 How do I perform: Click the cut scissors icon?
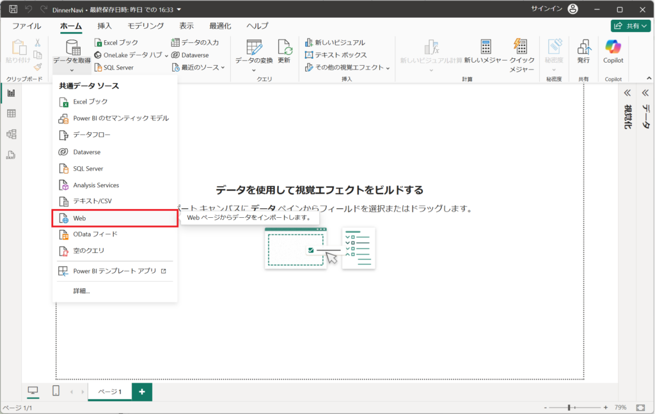pos(38,43)
